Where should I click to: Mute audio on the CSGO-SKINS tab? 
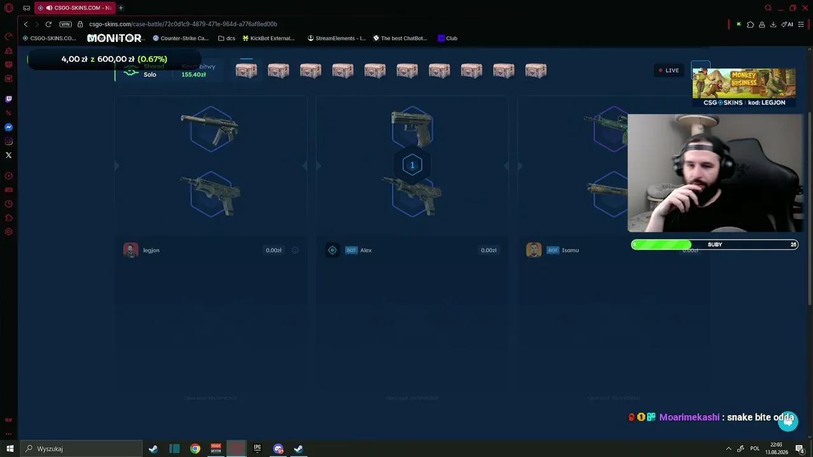pyautogui.click(x=49, y=8)
